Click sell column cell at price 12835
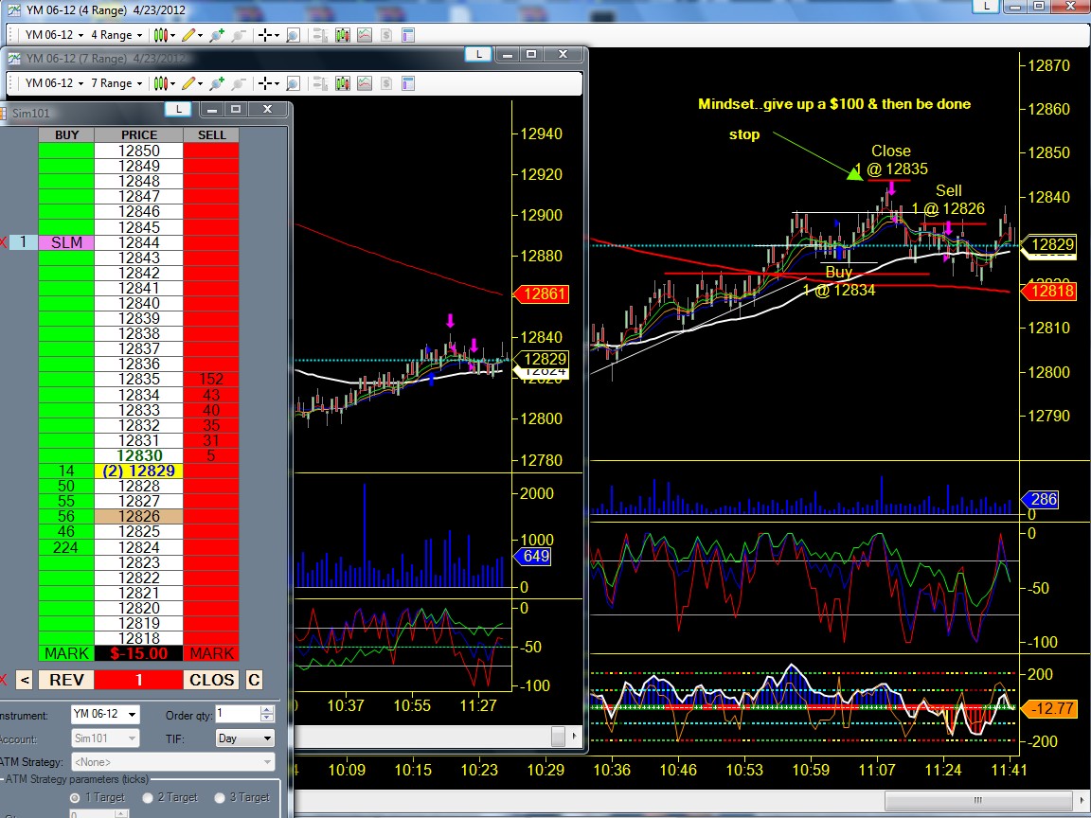The image size is (1091, 818). (x=211, y=379)
